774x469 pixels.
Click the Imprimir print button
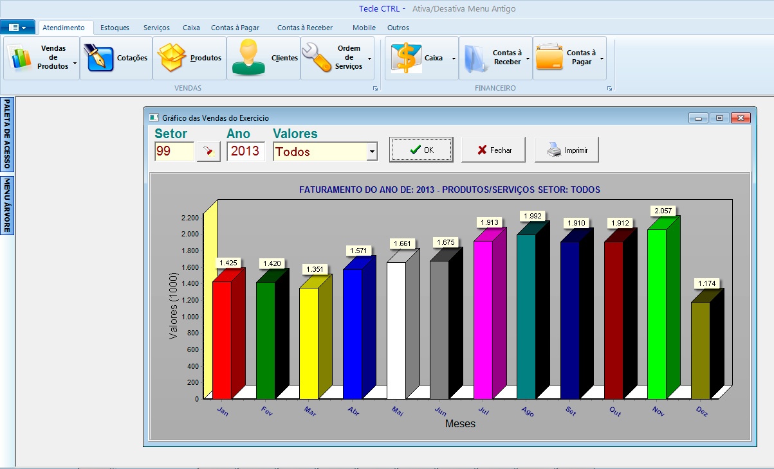tap(566, 150)
